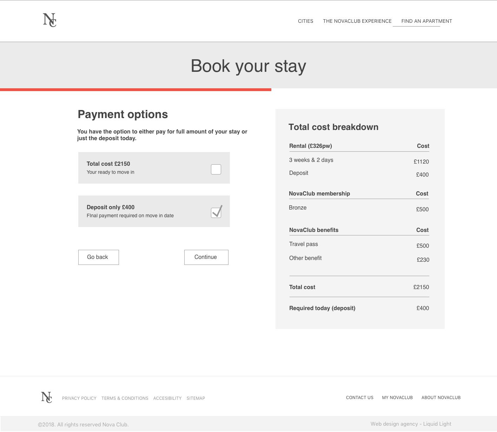Visit the Accesibility footer link
This screenshot has width=497, height=432.
[x=167, y=398]
